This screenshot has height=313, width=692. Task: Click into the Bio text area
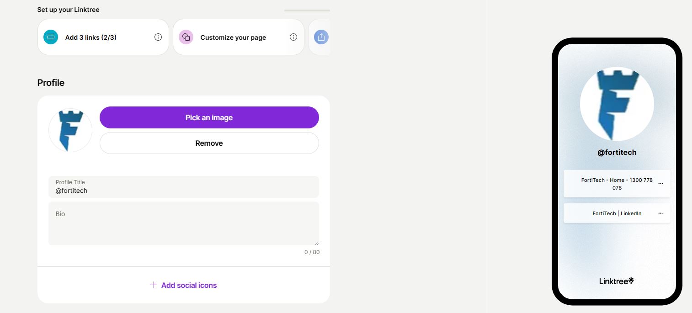click(184, 223)
